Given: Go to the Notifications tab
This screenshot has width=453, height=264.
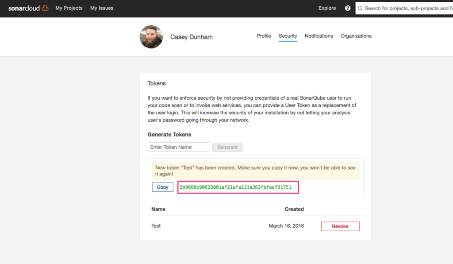Looking at the screenshot, I should pos(319,36).
